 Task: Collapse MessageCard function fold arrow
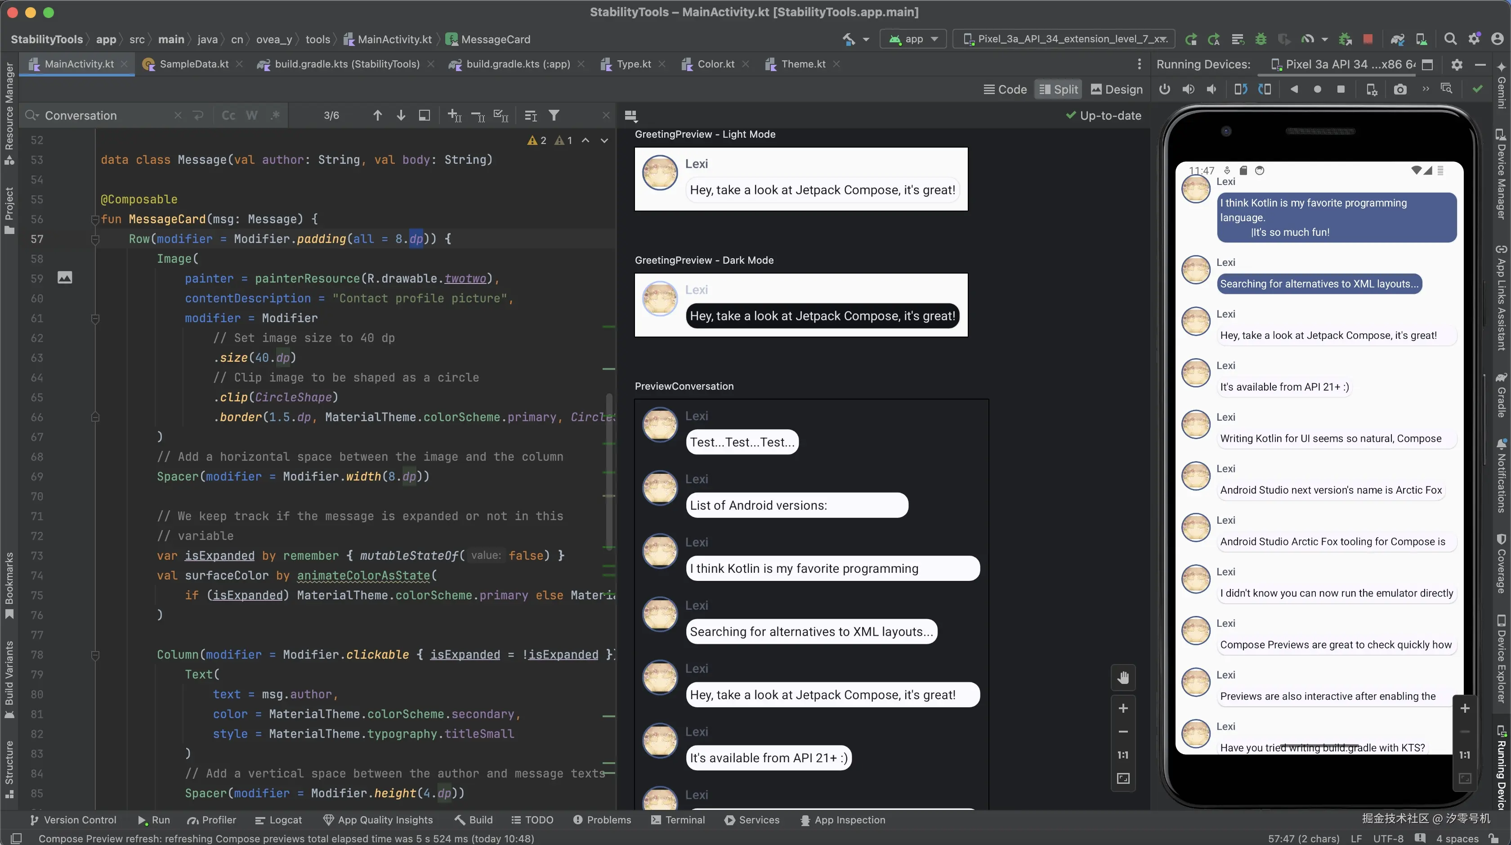coord(95,220)
